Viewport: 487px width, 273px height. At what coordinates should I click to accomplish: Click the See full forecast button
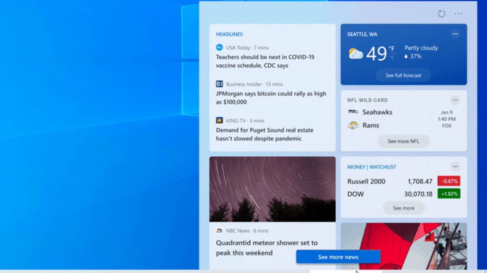403,75
